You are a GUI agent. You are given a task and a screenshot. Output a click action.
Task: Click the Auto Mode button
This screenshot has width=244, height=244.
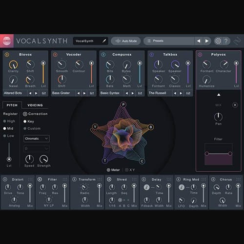[126, 41]
